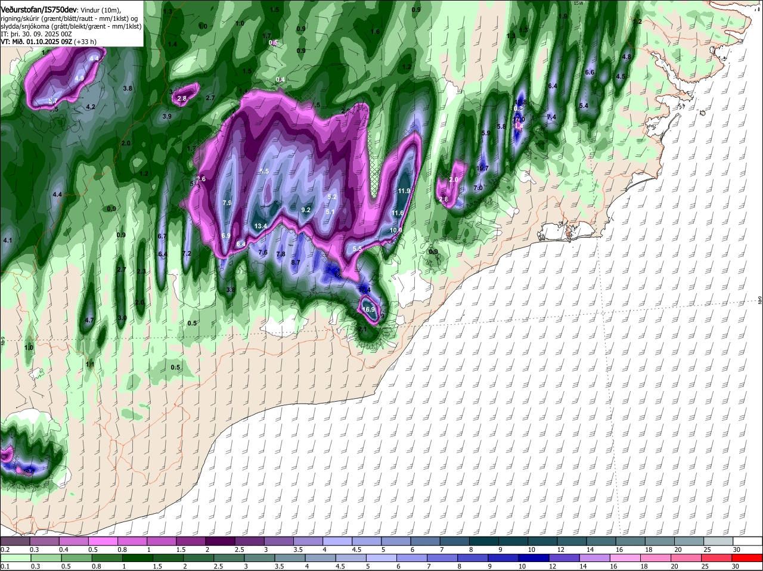Select the 4.2 value label
The height and width of the screenshot is (571, 763).
tap(91, 107)
